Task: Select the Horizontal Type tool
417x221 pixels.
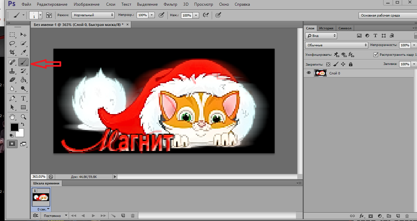Action: point(23,98)
